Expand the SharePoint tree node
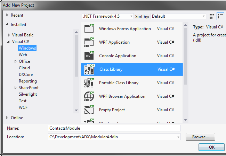 [x=15, y=88]
